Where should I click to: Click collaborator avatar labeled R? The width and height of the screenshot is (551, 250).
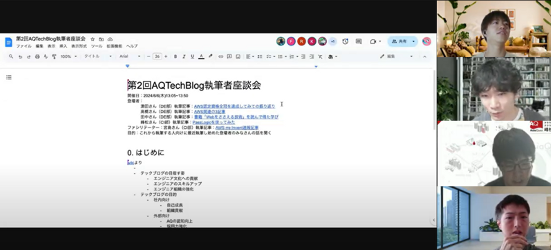tap(302, 41)
